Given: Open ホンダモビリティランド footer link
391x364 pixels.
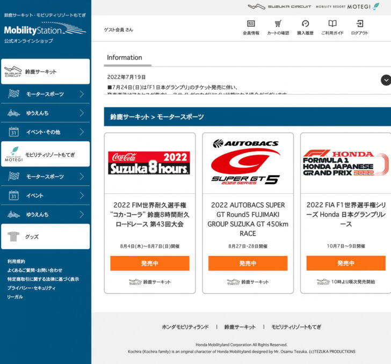Looking at the screenshot, I should click(x=185, y=327).
